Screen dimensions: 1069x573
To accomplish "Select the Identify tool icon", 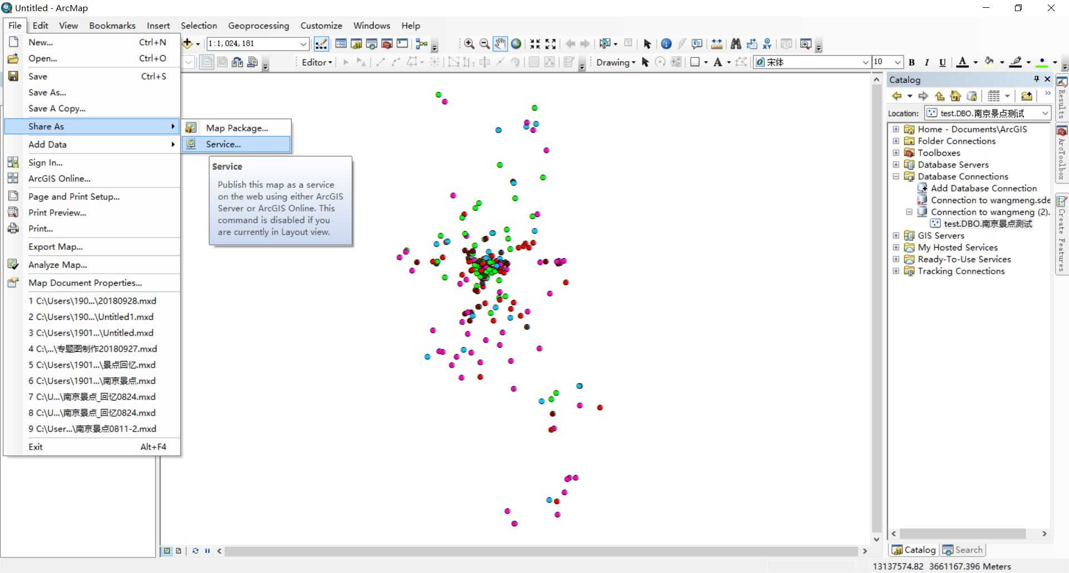I will [x=666, y=44].
